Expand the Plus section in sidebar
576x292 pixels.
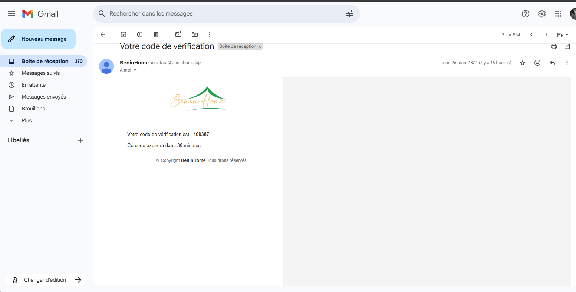click(x=27, y=120)
